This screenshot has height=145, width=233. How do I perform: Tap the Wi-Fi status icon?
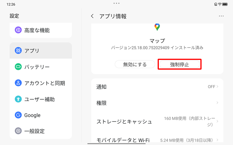(220, 4)
